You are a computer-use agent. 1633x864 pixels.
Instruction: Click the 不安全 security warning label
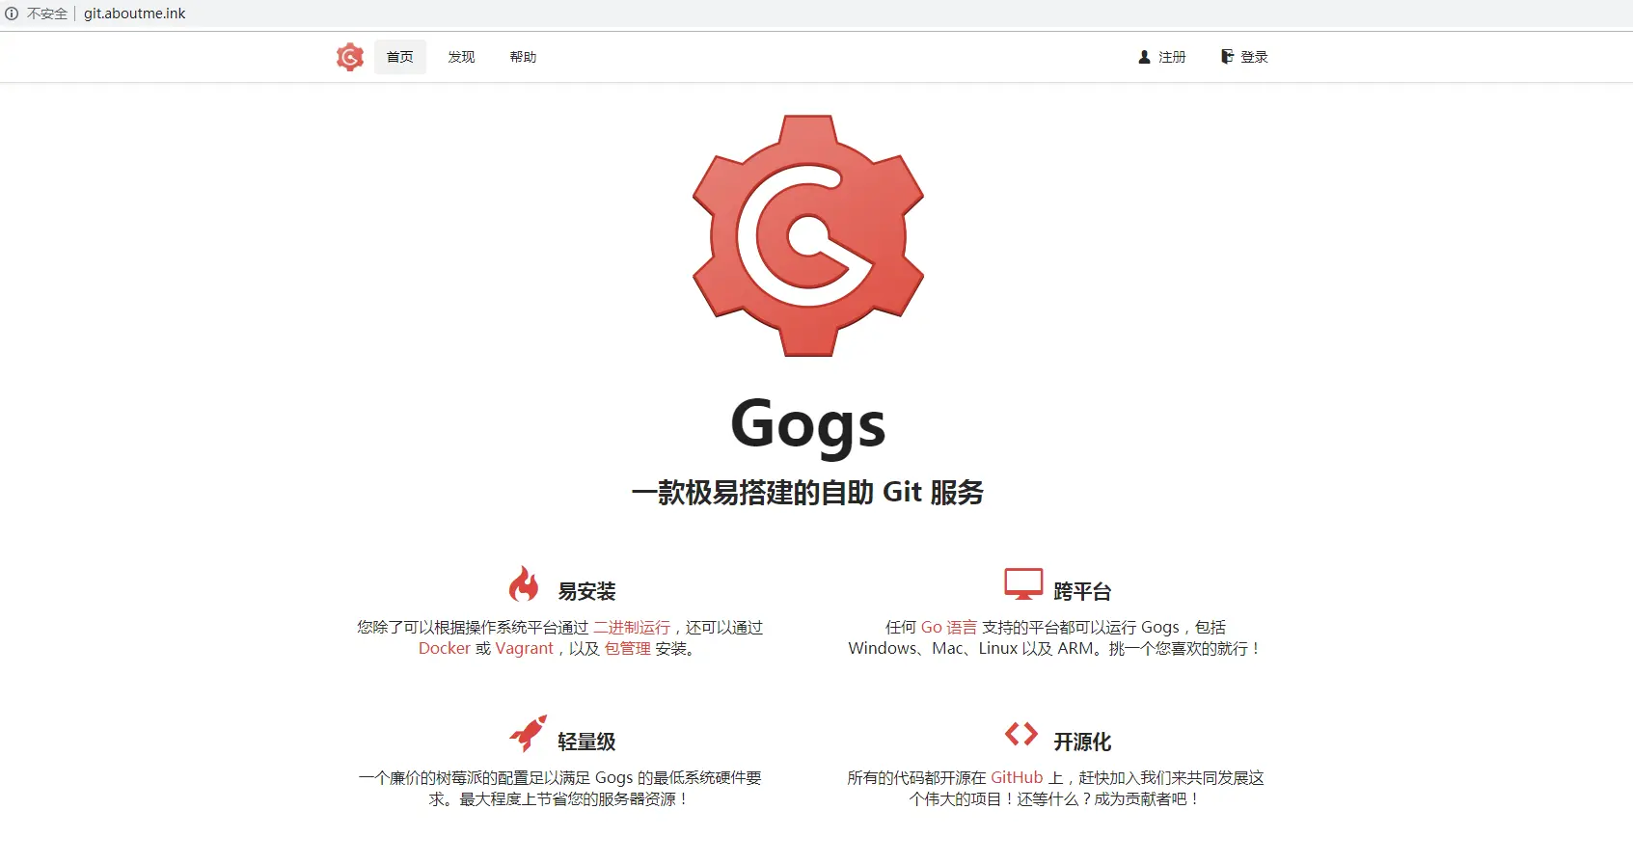click(x=47, y=13)
